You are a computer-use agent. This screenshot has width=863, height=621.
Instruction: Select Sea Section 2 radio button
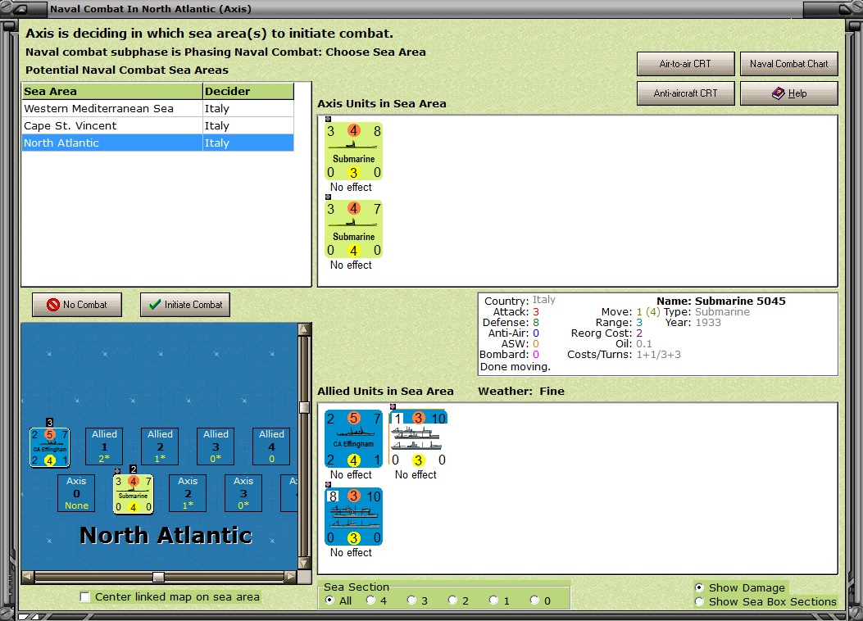(x=452, y=600)
